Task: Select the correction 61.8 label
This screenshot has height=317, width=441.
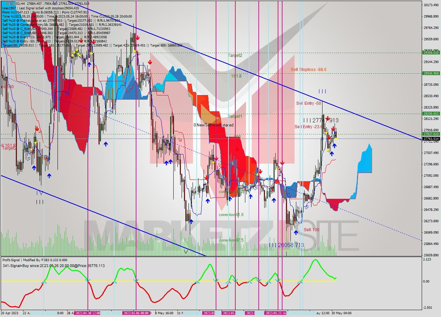Action: point(231,215)
